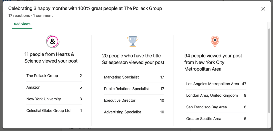Viewport: 273px width, 131px height.
Task: Click The Pollack Group company row
Action: [x=54, y=76]
